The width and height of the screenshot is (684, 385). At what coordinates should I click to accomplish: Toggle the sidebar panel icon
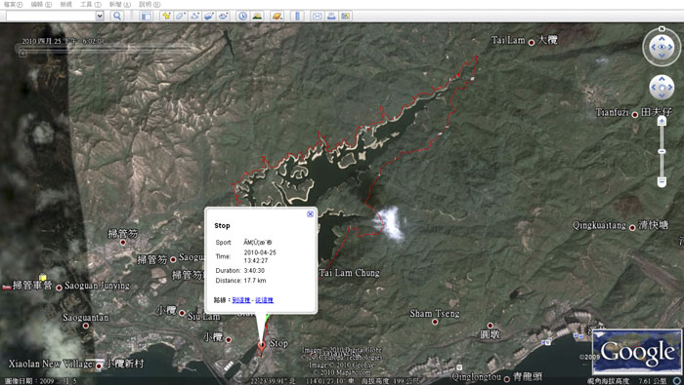pos(147,17)
